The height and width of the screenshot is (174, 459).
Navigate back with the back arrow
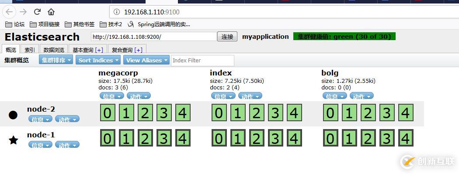pyautogui.click(x=9, y=12)
